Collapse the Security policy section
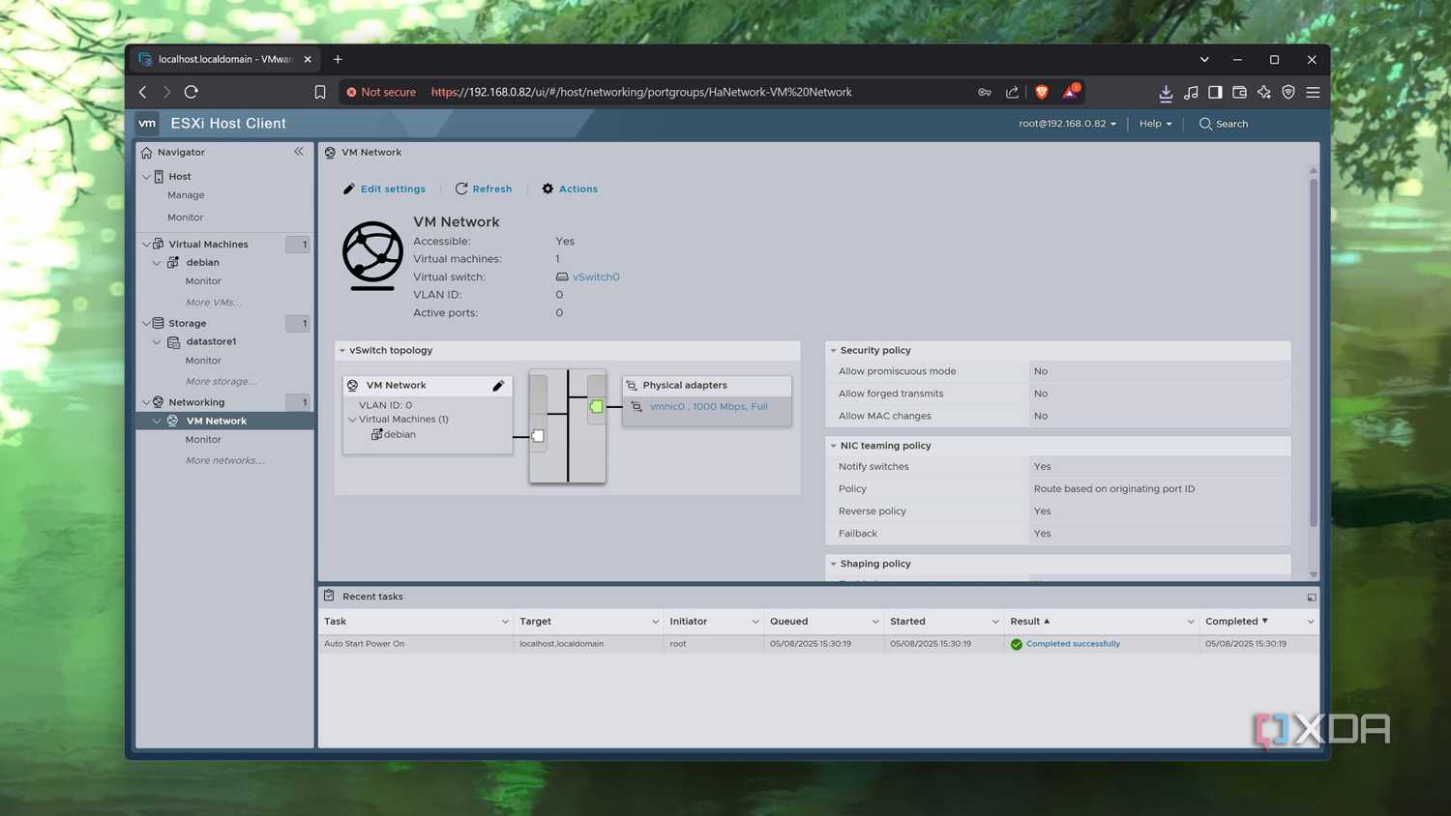Viewport: 1451px width, 816px height. click(x=833, y=351)
